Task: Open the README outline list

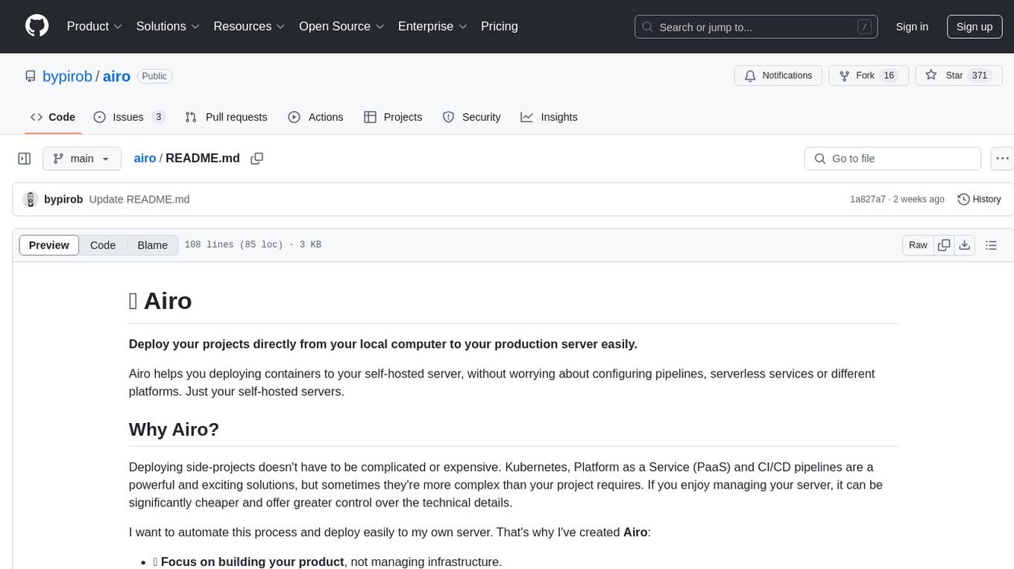Action: pyautogui.click(x=991, y=245)
